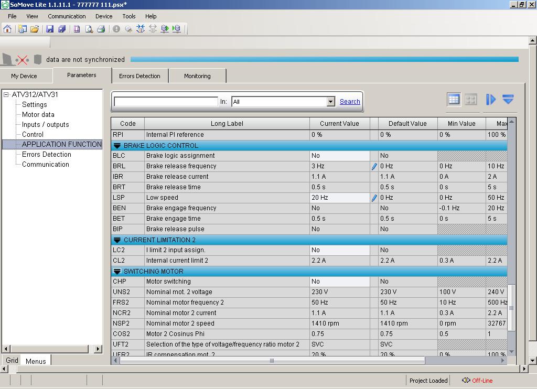Click the parameter table horizontal scrollbar thumb
This screenshot has width=537, height=389.
coord(272,361)
